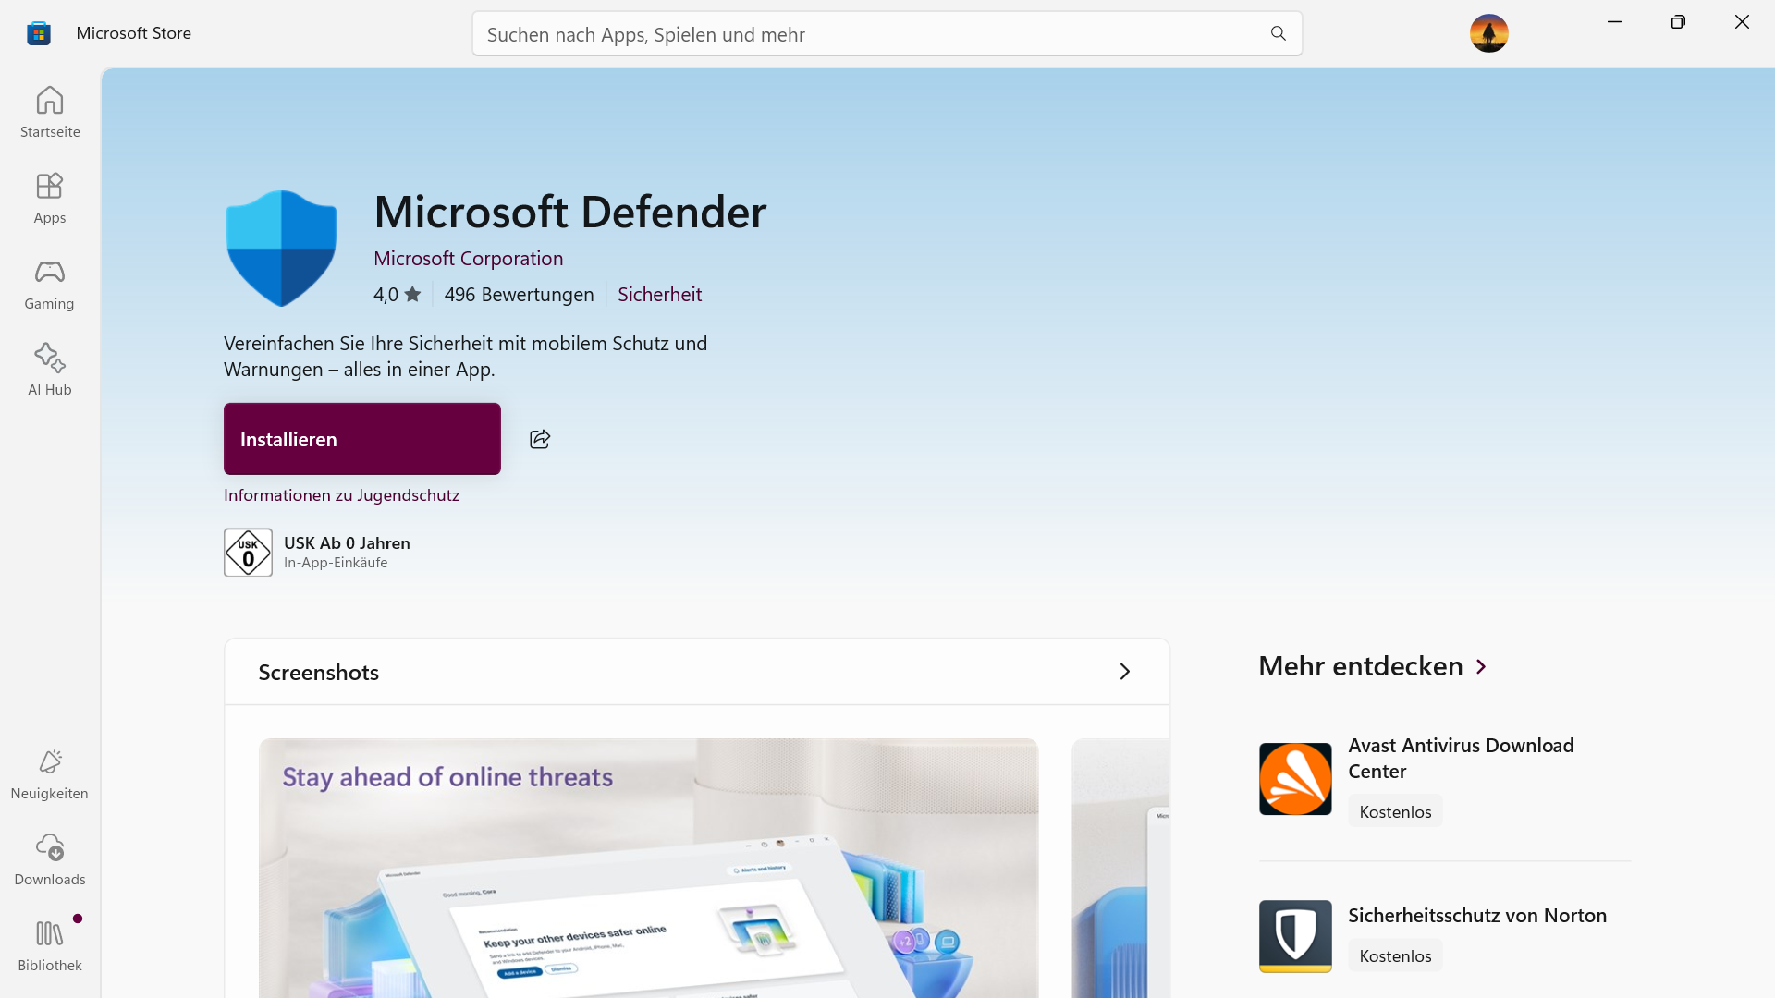Image resolution: width=1775 pixels, height=998 pixels.
Task: Open the user profile avatar
Action: (x=1488, y=33)
